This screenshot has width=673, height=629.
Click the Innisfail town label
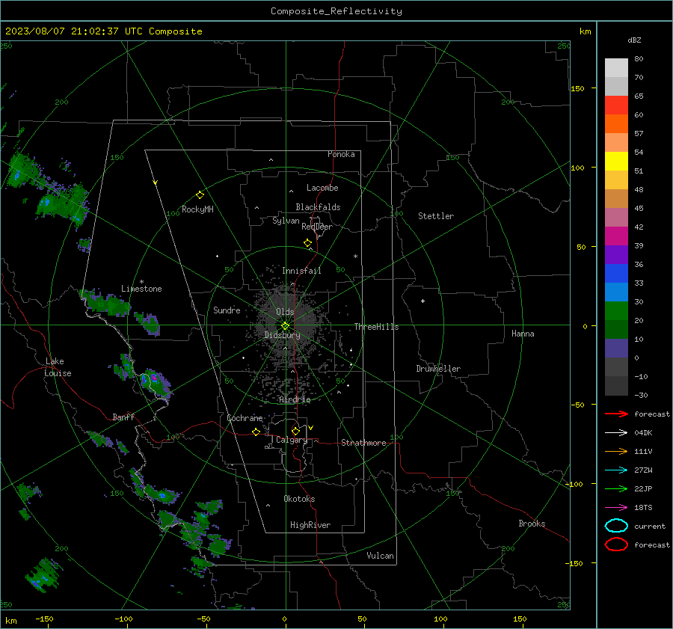coord(301,271)
